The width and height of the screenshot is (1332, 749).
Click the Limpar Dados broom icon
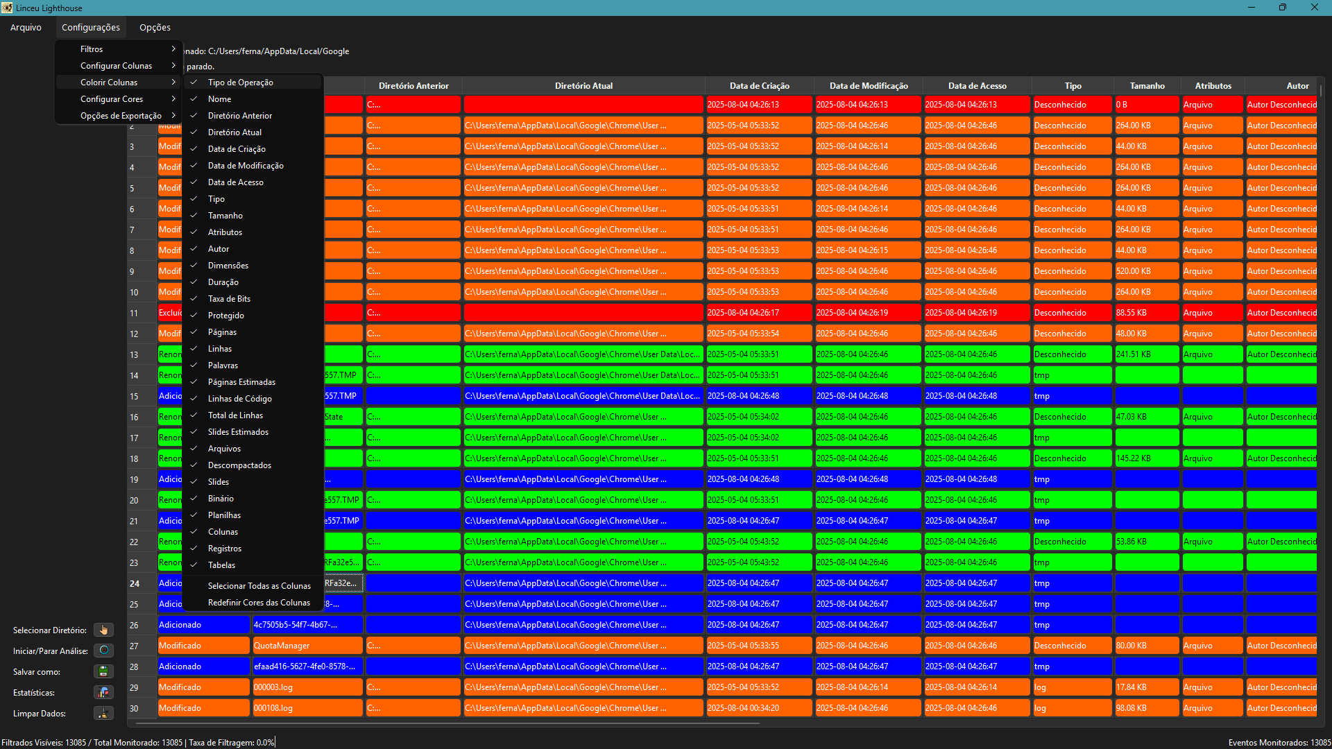(103, 713)
